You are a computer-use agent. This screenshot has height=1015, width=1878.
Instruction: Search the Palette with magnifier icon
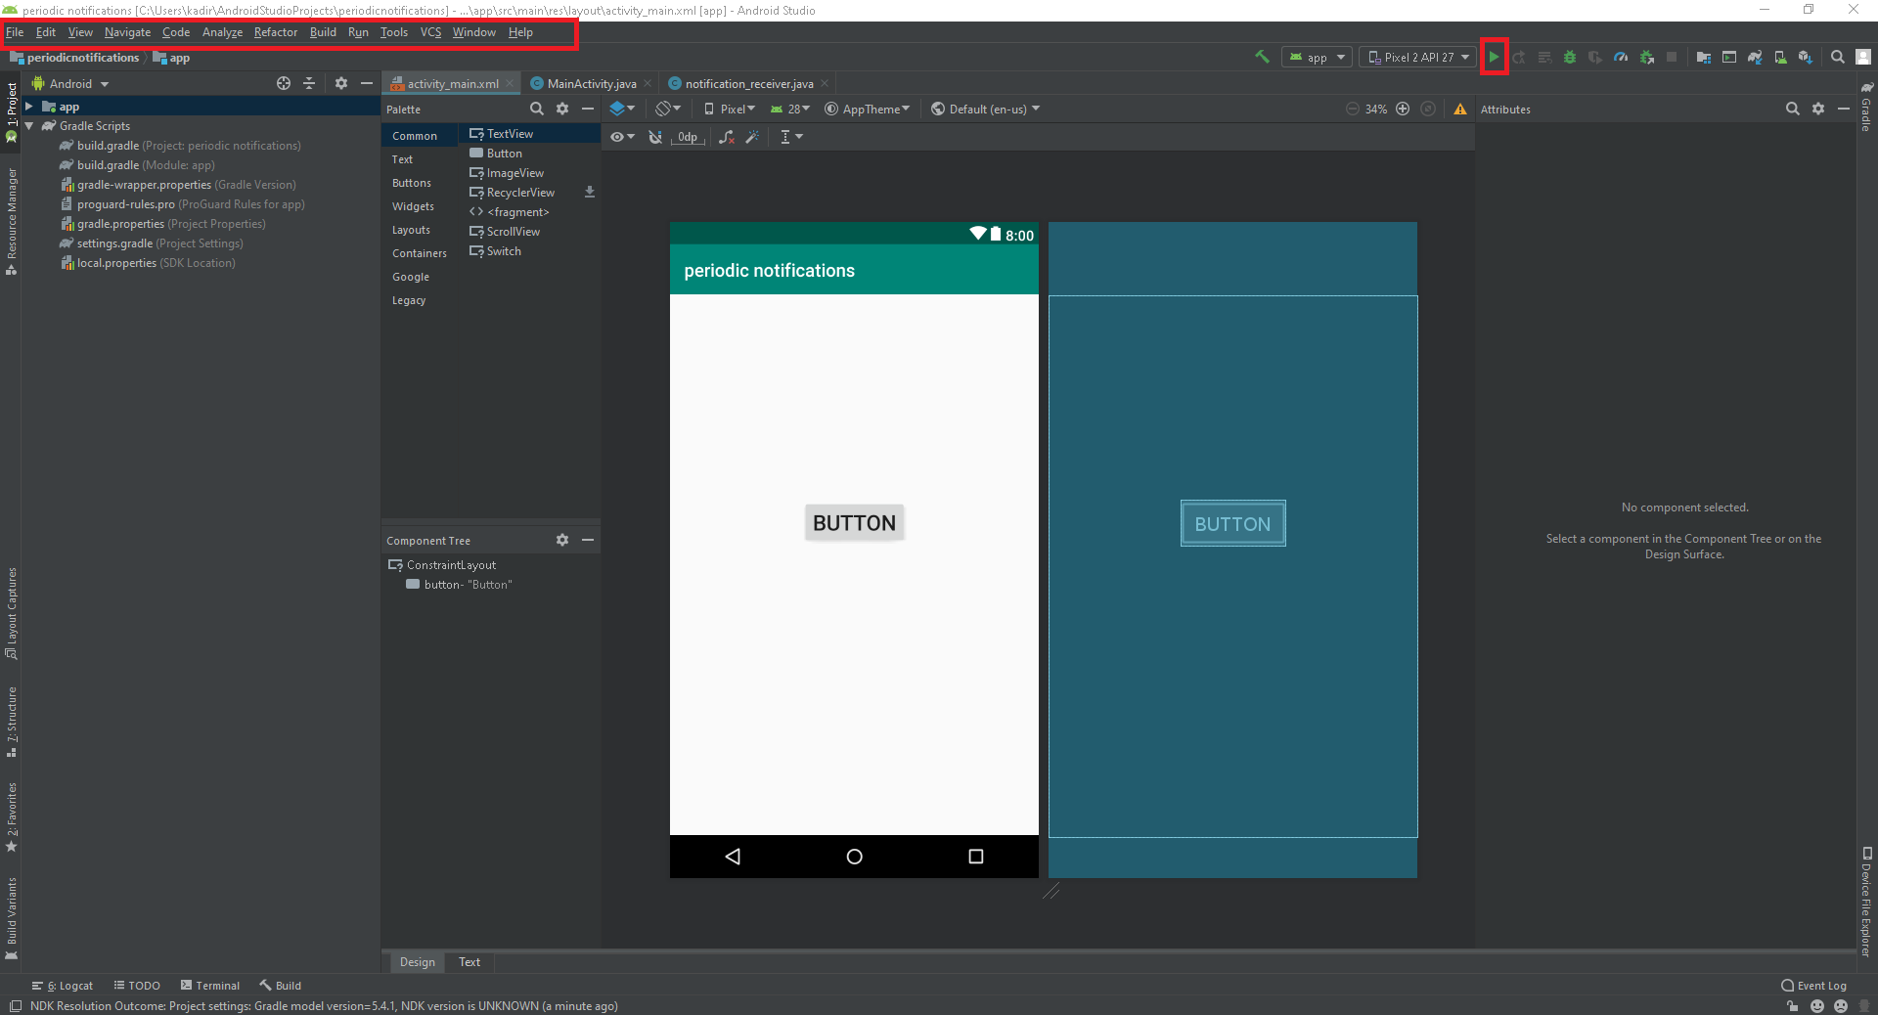tap(536, 109)
